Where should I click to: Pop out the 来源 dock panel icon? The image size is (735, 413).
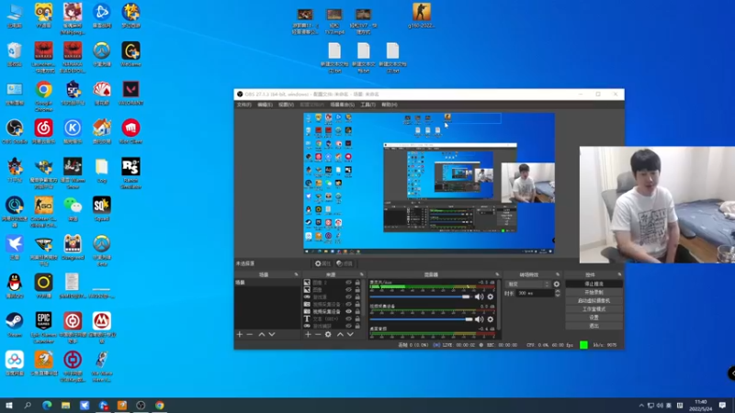361,274
